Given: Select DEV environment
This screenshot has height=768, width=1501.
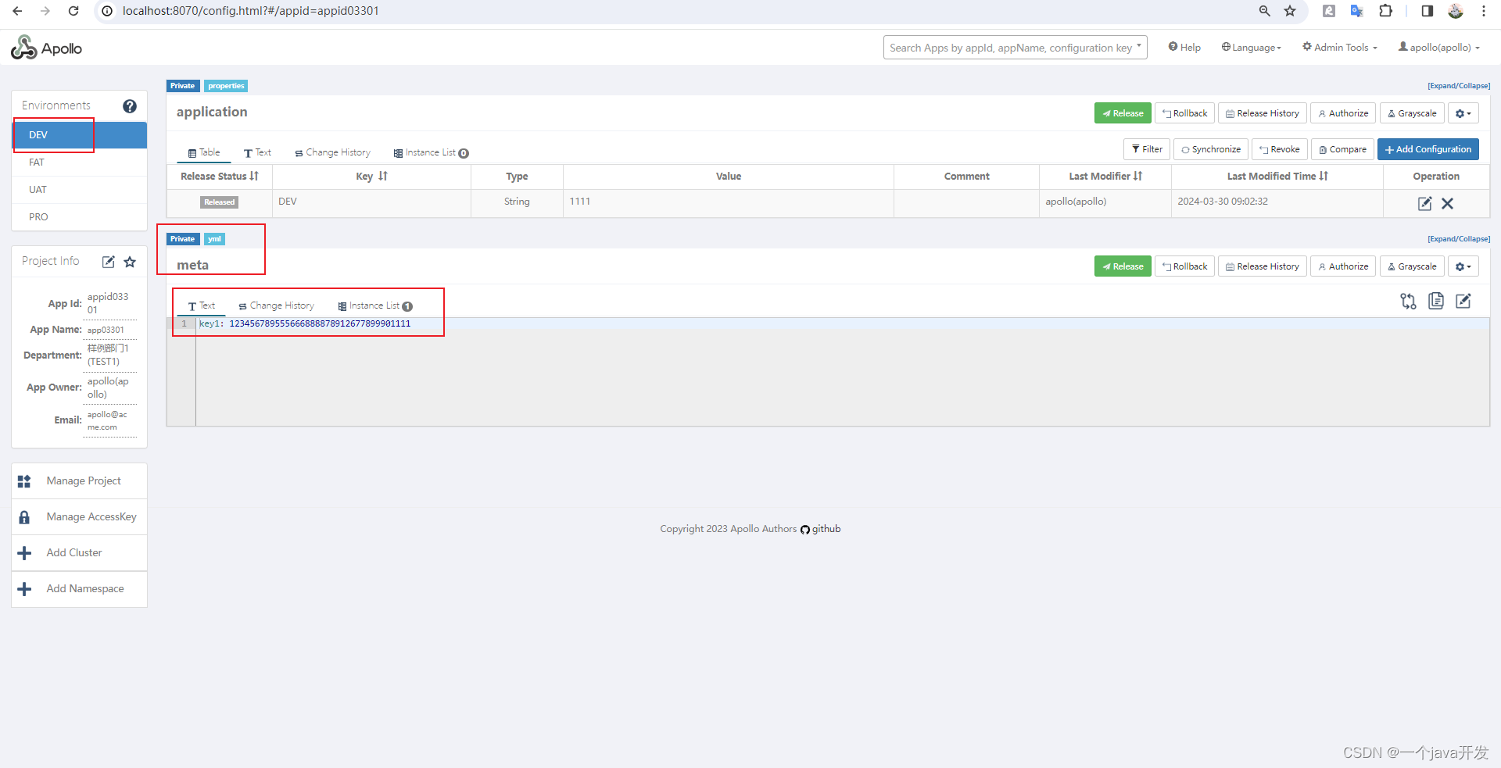Looking at the screenshot, I should click(x=79, y=135).
